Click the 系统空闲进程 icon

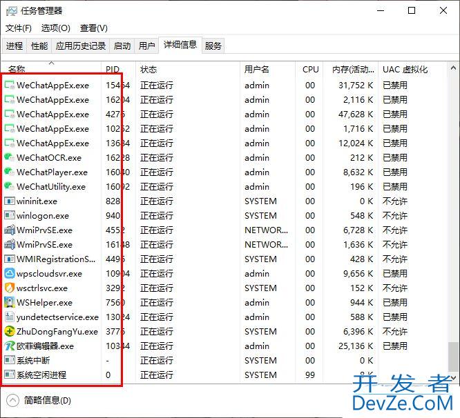coord(10,375)
